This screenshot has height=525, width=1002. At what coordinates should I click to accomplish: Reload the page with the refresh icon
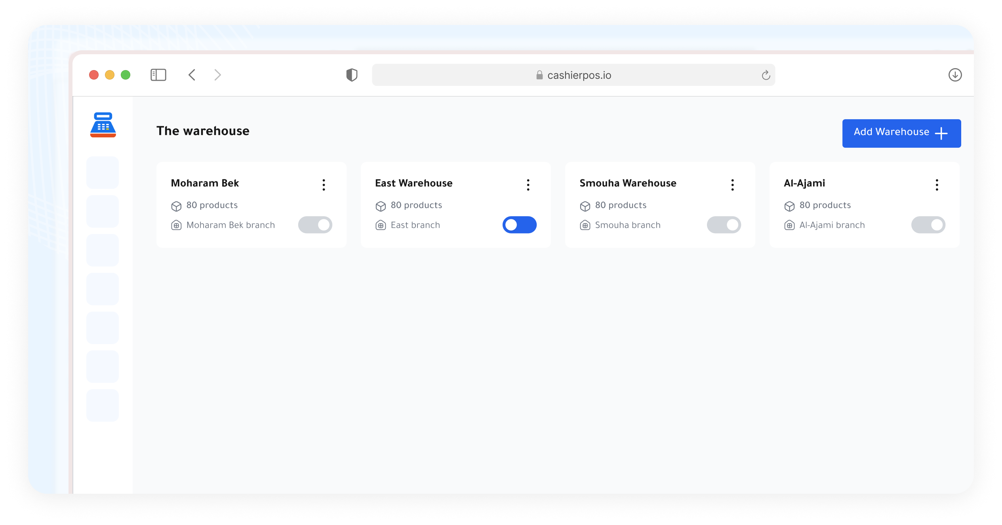pos(766,75)
